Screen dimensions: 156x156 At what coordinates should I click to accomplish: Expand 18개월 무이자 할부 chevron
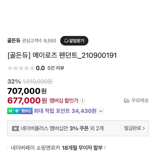(x=105, y=148)
